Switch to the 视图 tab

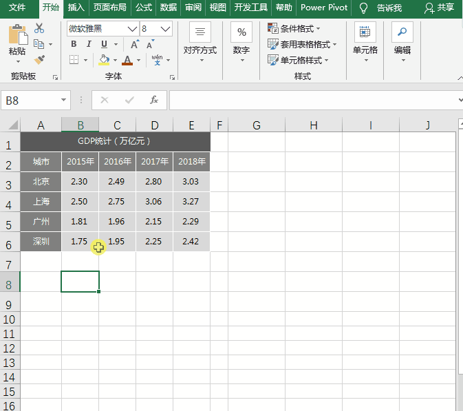(x=217, y=8)
